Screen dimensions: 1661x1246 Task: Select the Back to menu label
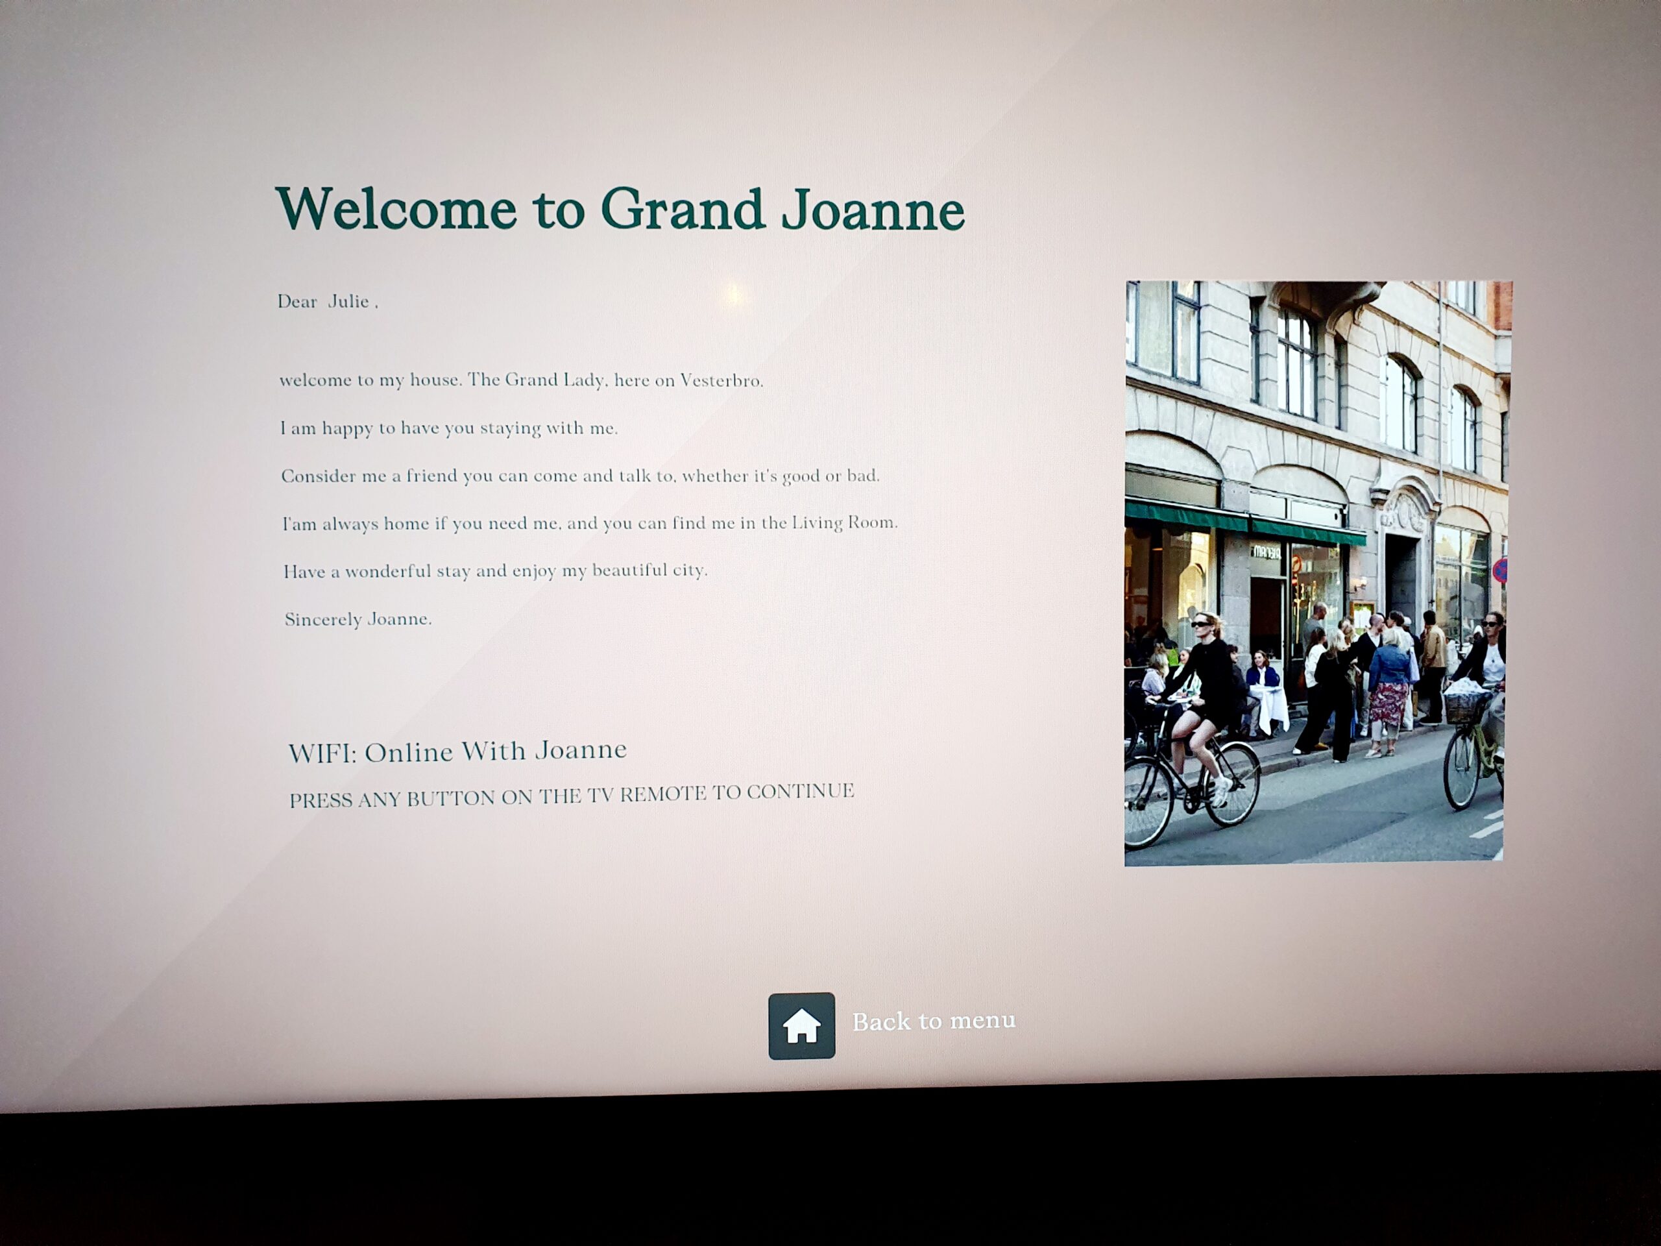click(x=934, y=1021)
